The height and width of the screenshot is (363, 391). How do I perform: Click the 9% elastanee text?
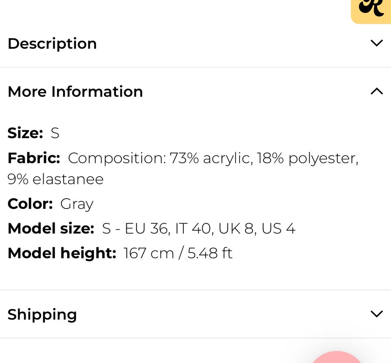point(56,179)
